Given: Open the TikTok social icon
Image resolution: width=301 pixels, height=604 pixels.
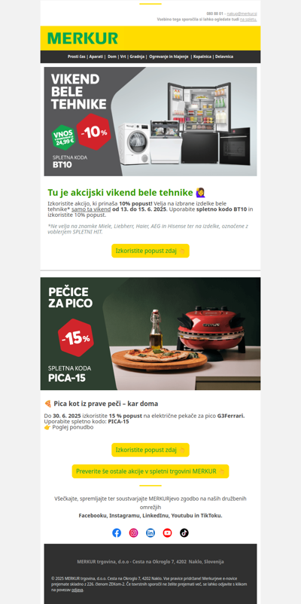Looking at the screenshot, I should [x=184, y=532].
